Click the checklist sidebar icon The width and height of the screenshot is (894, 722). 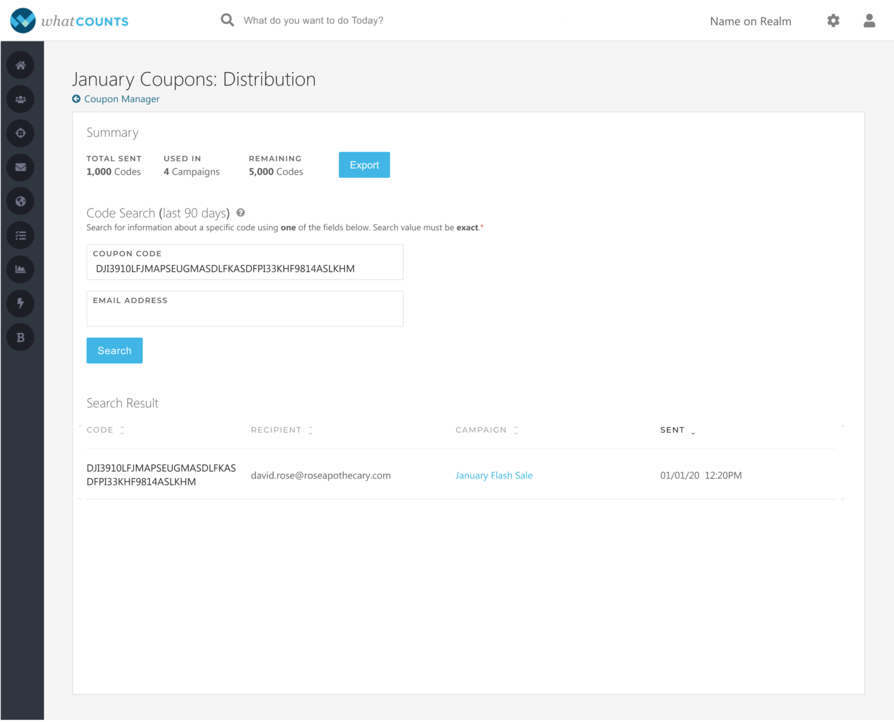tap(20, 235)
